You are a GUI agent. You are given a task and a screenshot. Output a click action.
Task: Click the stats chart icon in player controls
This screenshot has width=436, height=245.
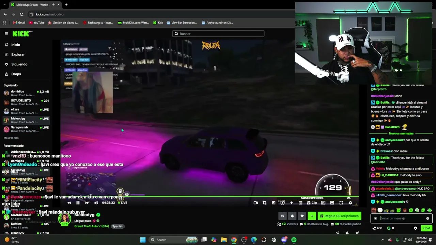tap(274, 203)
